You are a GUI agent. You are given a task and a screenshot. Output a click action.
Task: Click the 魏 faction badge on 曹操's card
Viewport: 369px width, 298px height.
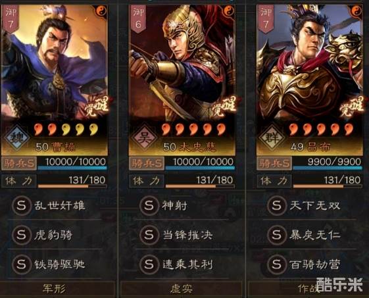pyautogui.click(x=16, y=137)
